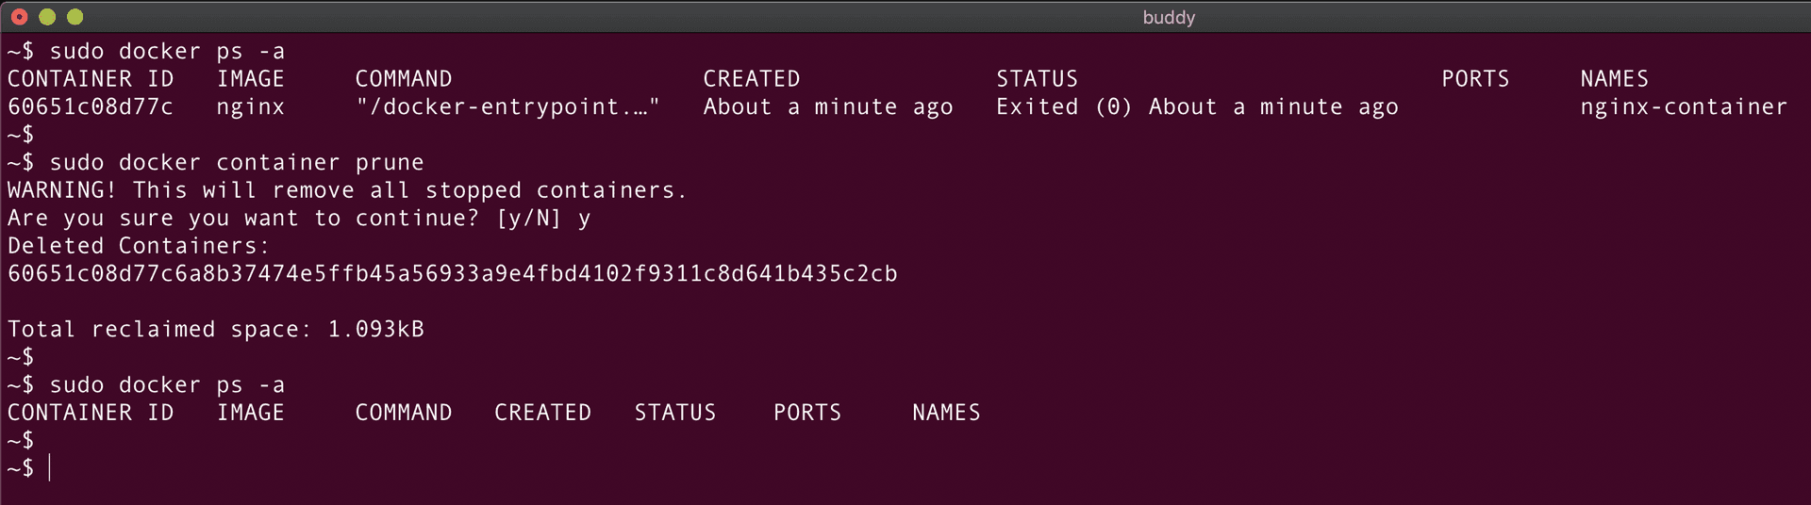1811x505 pixels.
Task: Click the 'Total reclaimed space: 1.093kB' line
Action: (x=216, y=330)
